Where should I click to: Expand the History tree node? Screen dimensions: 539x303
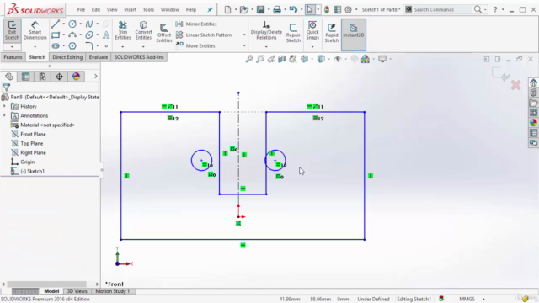point(4,107)
